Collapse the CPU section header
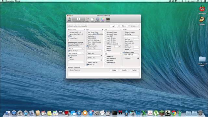208x117 pixels. [121, 30]
